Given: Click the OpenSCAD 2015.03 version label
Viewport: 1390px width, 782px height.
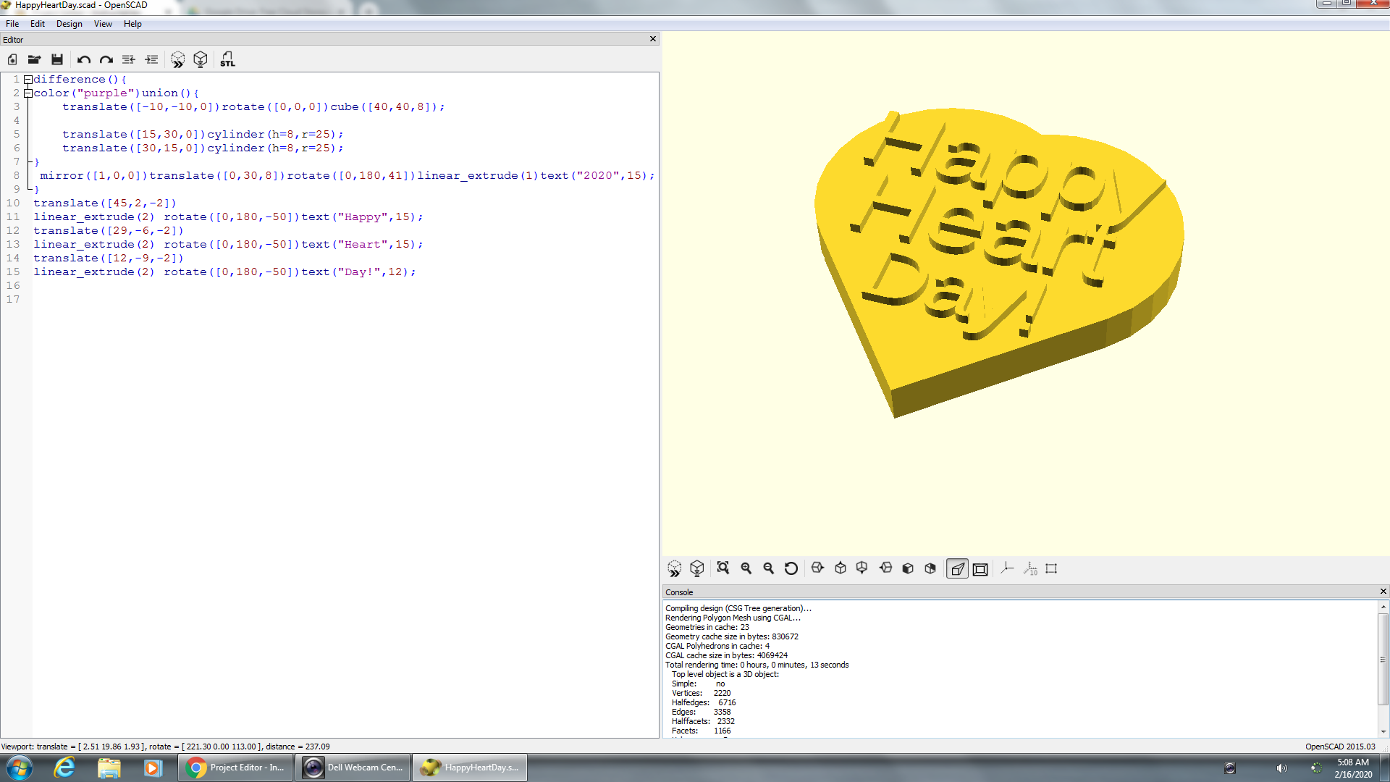Looking at the screenshot, I should pyautogui.click(x=1340, y=747).
